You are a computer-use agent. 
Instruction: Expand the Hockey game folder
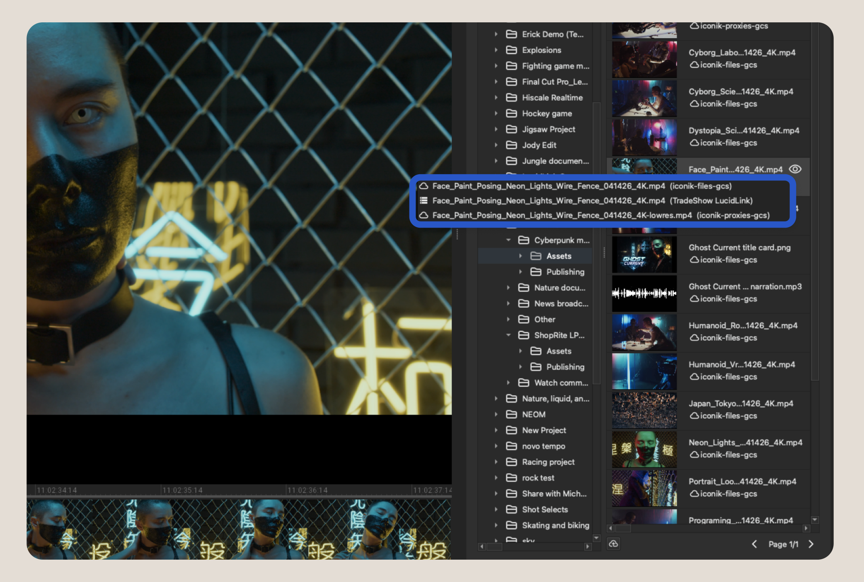[496, 113]
